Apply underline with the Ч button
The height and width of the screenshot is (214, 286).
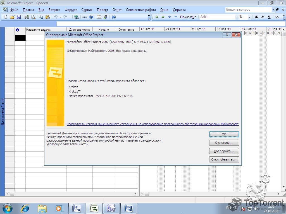click(269, 17)
